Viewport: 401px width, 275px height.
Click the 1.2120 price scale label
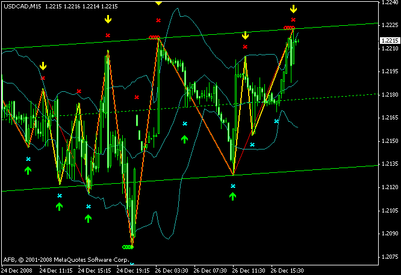point(390,187)
